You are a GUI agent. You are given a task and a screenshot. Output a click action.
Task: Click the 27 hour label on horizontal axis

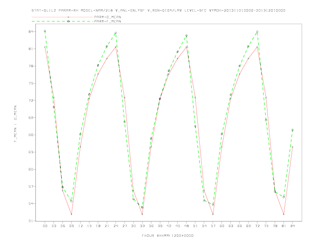click(x=124, y=226)
